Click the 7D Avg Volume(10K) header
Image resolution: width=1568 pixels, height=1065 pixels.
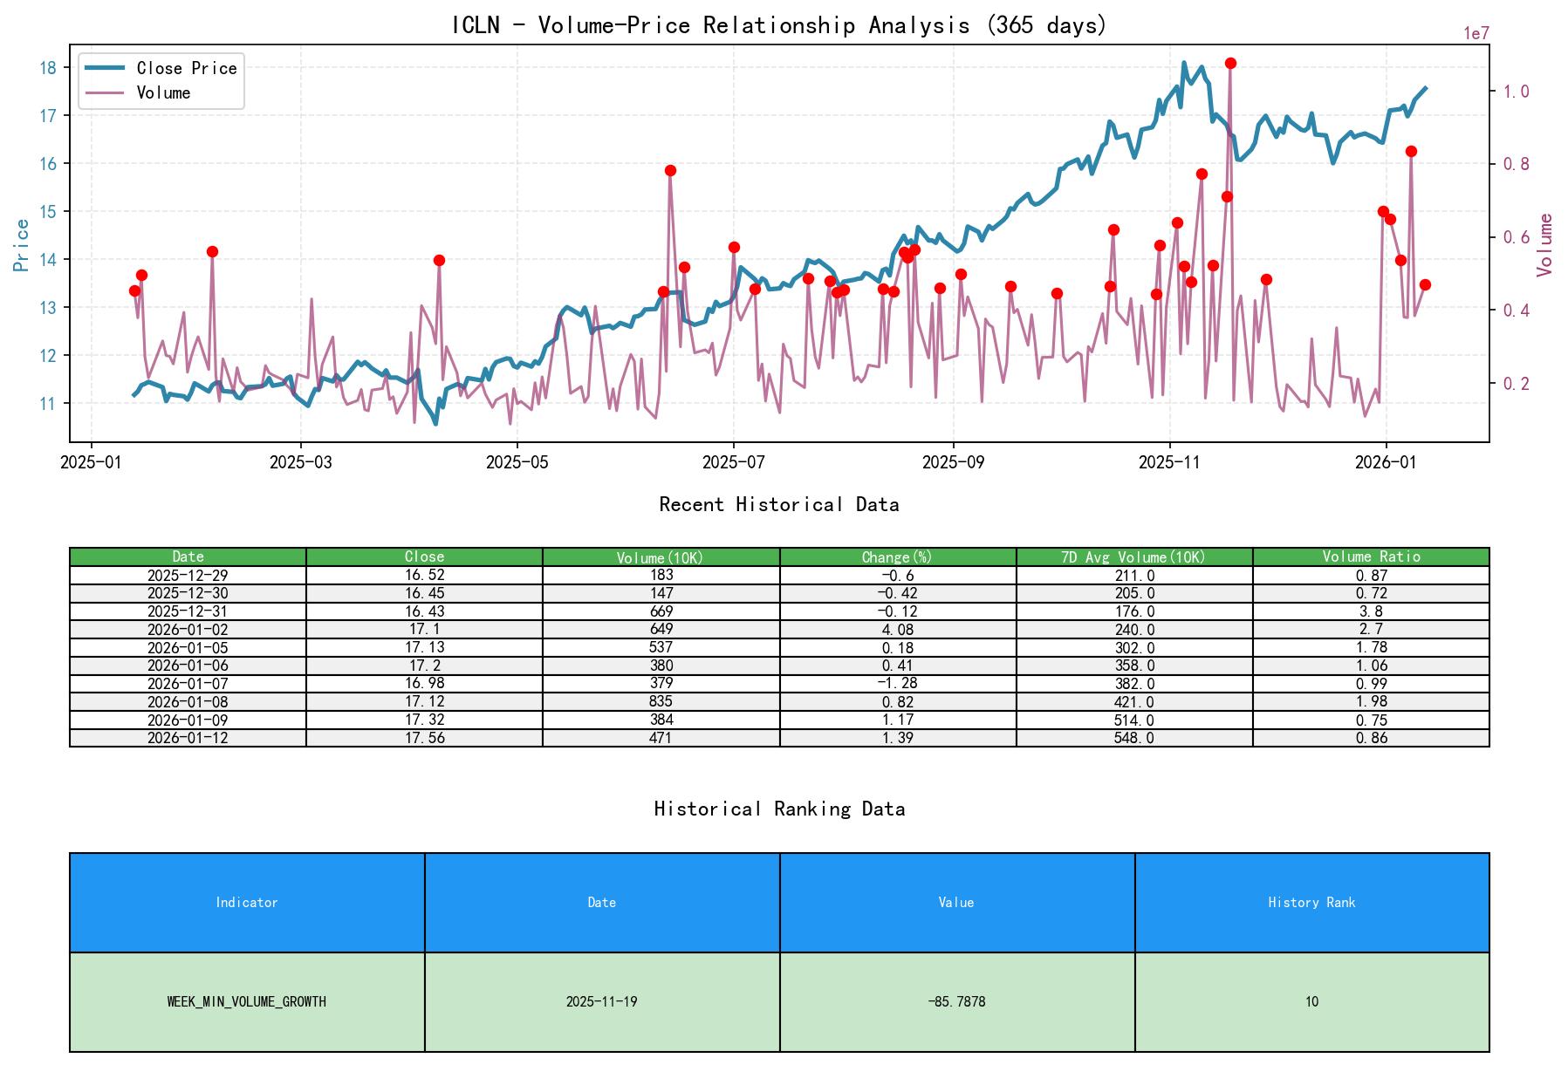pos(1134,556)
